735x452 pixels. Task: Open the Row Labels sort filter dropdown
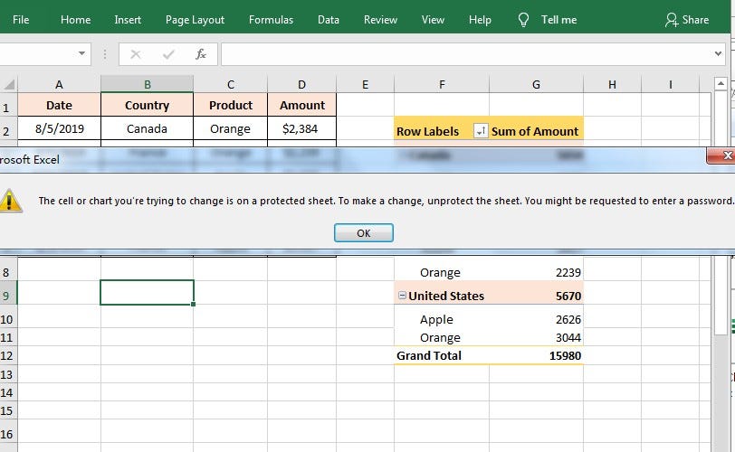481,131
